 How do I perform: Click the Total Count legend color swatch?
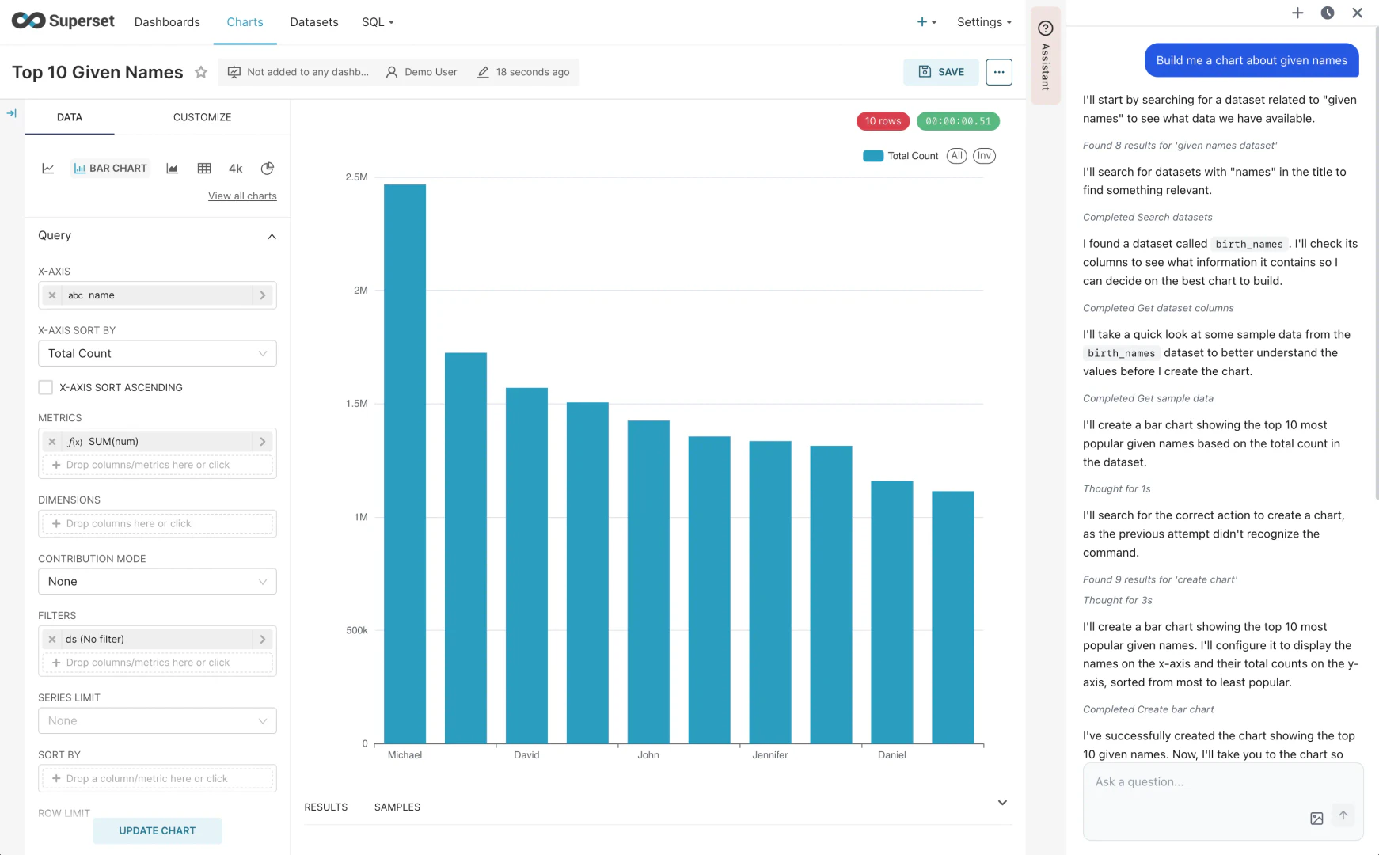873,156
